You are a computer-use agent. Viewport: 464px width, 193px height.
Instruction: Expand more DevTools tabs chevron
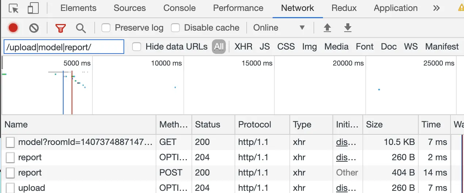436,8
